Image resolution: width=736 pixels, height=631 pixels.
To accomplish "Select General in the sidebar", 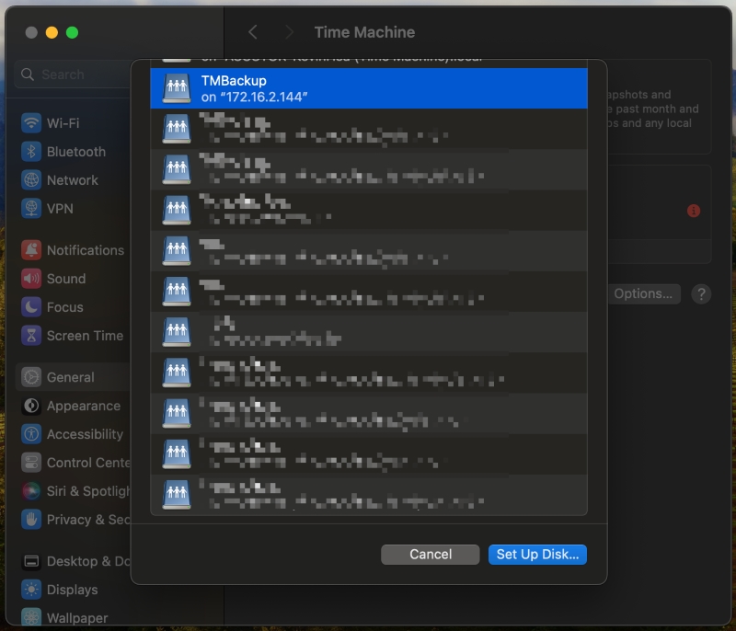I will point(70,377).
